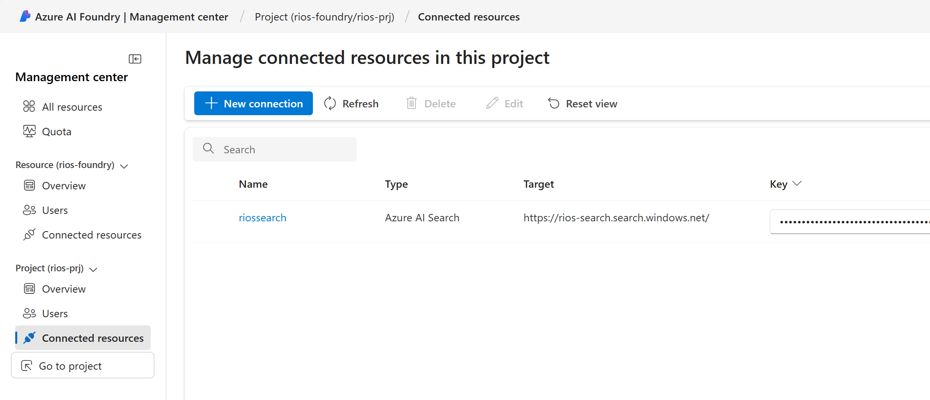930x400 pixels.
Task: Click into the Search input field
Action: coord(275,149)
